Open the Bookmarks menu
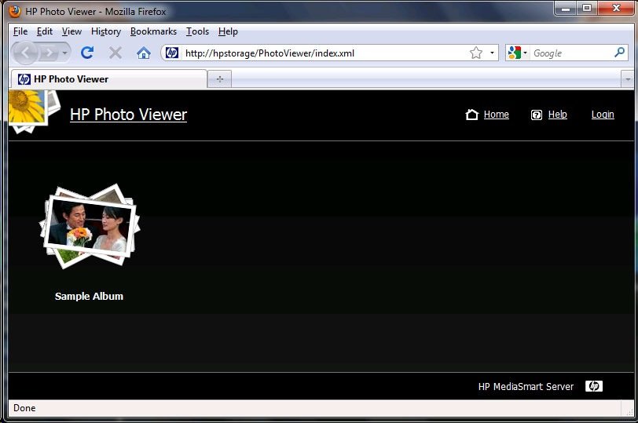Image resolution: width=638 pixels, height=423 pixels. [153, 31]
